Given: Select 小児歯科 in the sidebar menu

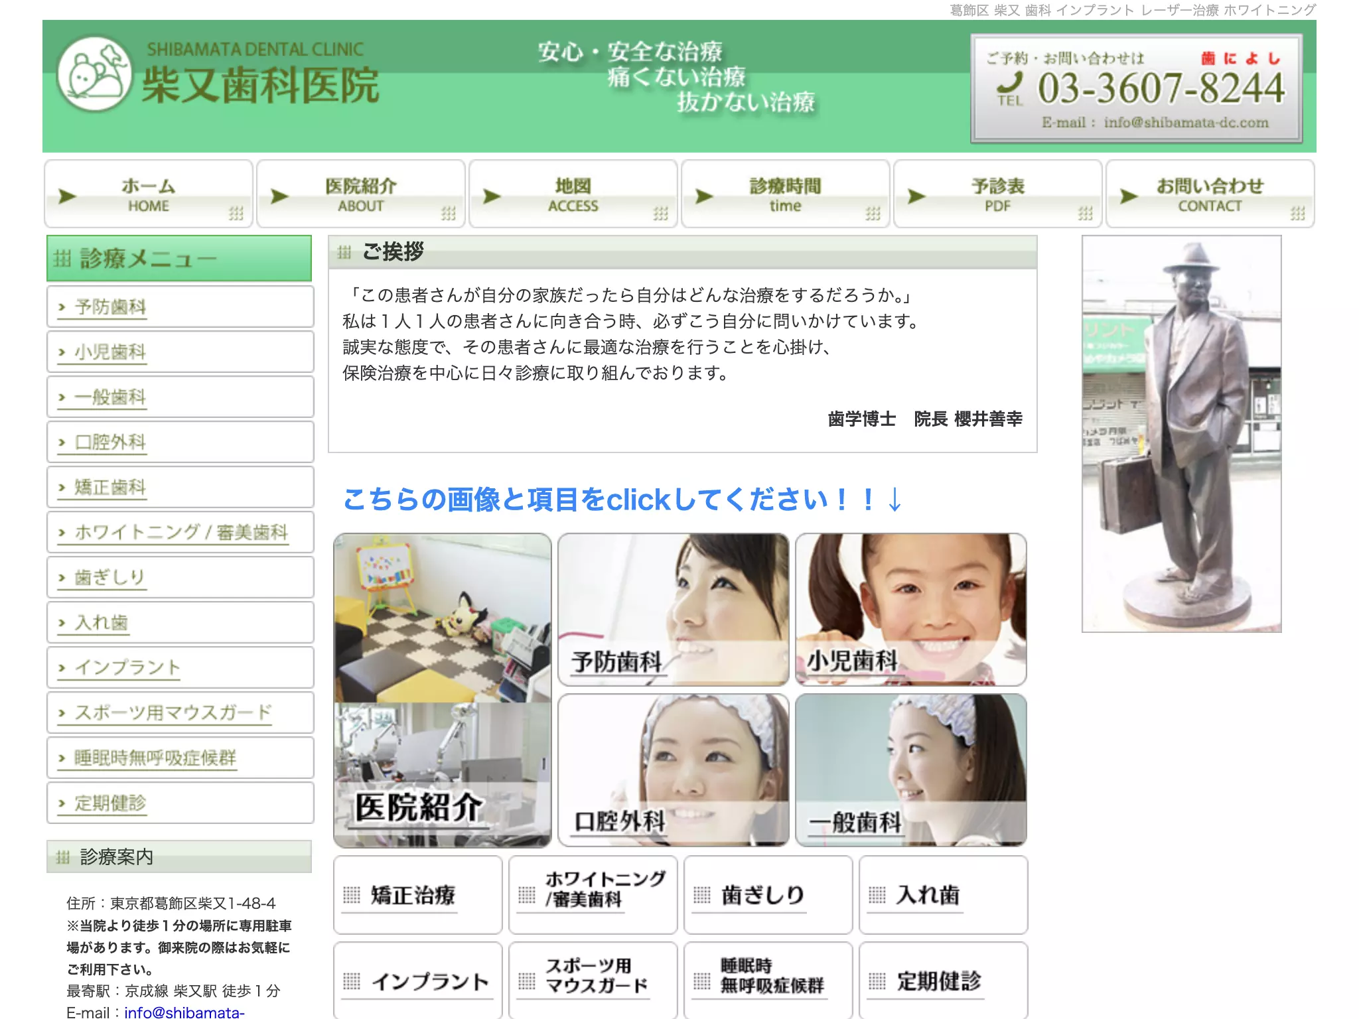Looking at the screenshot, I should pyautogui.click(x=180, y=352).
